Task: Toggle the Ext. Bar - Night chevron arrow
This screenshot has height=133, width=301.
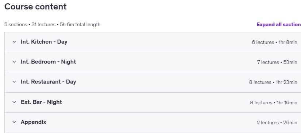Action: tap(14, 102)
